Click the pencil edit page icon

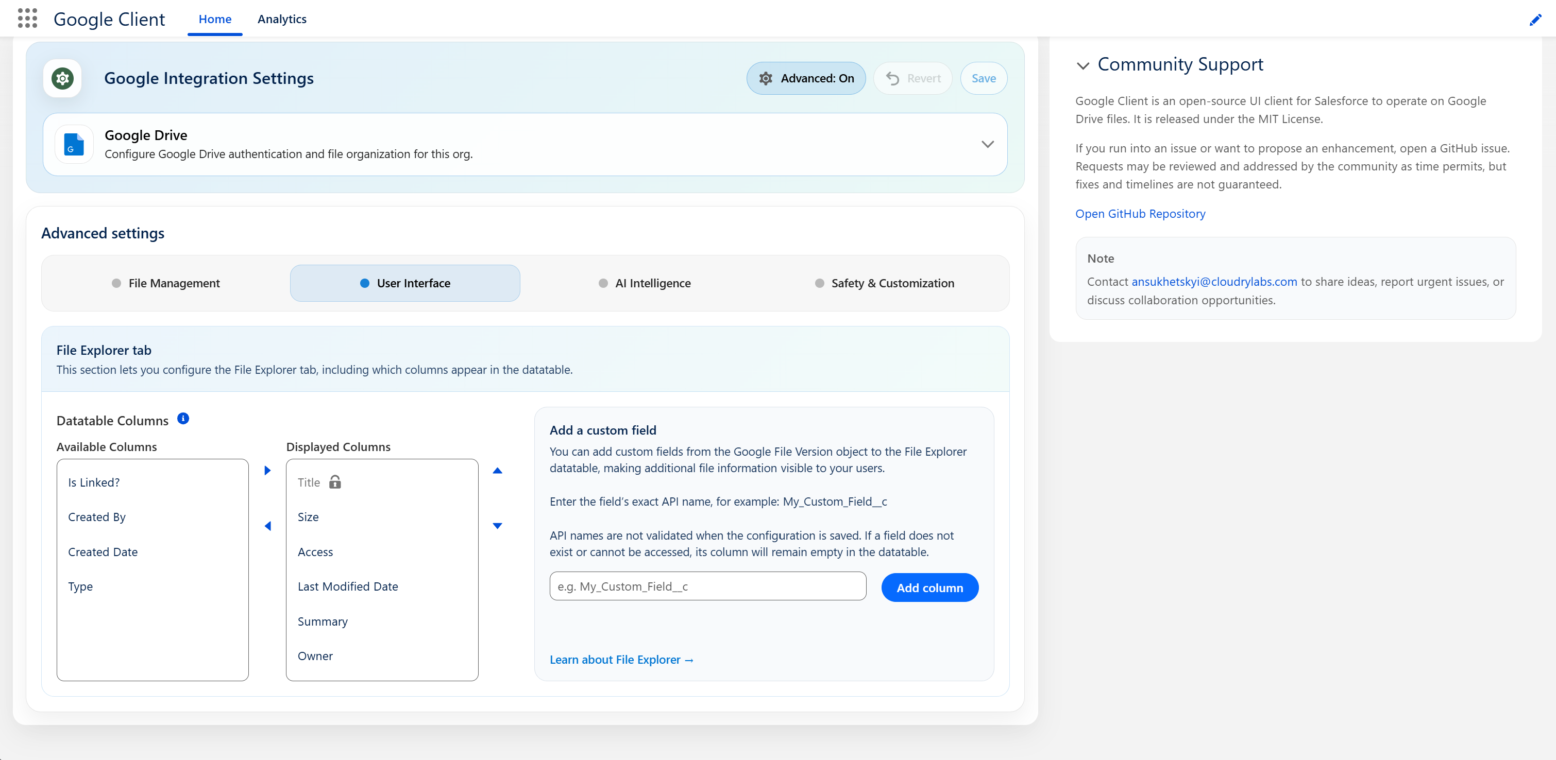(1535, 20)
